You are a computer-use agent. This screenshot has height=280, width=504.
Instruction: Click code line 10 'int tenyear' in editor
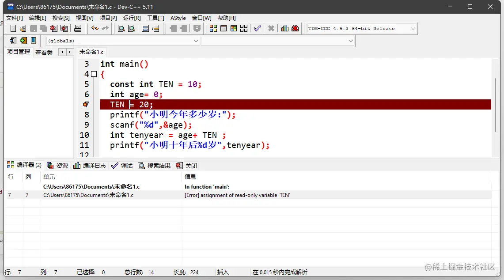pos(168,135)
